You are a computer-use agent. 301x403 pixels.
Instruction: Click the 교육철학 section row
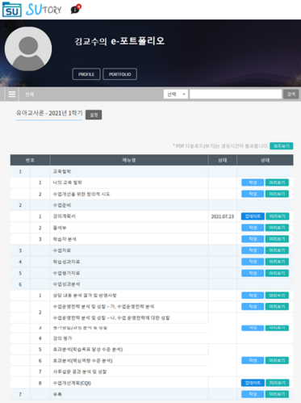152,171
